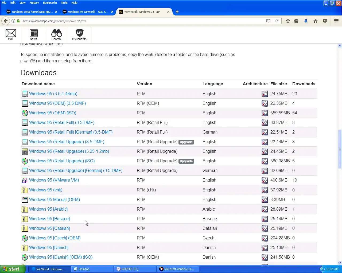The image size is (342, 273).
Task: Switch to WXPPER (F:) taskbar item
Action: 135,269
